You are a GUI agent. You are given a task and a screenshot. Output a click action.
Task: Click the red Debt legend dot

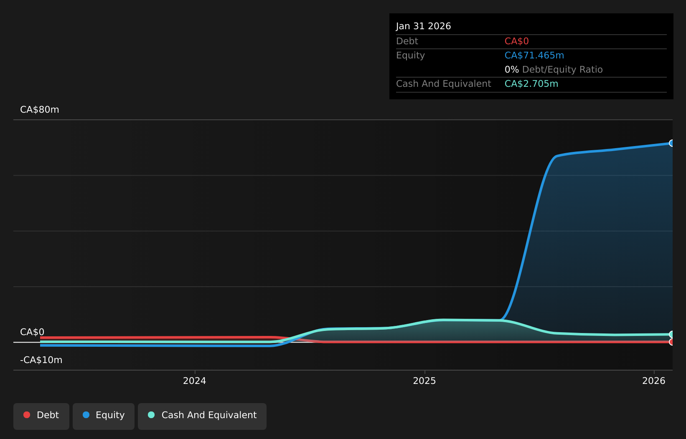click(27, 415)
